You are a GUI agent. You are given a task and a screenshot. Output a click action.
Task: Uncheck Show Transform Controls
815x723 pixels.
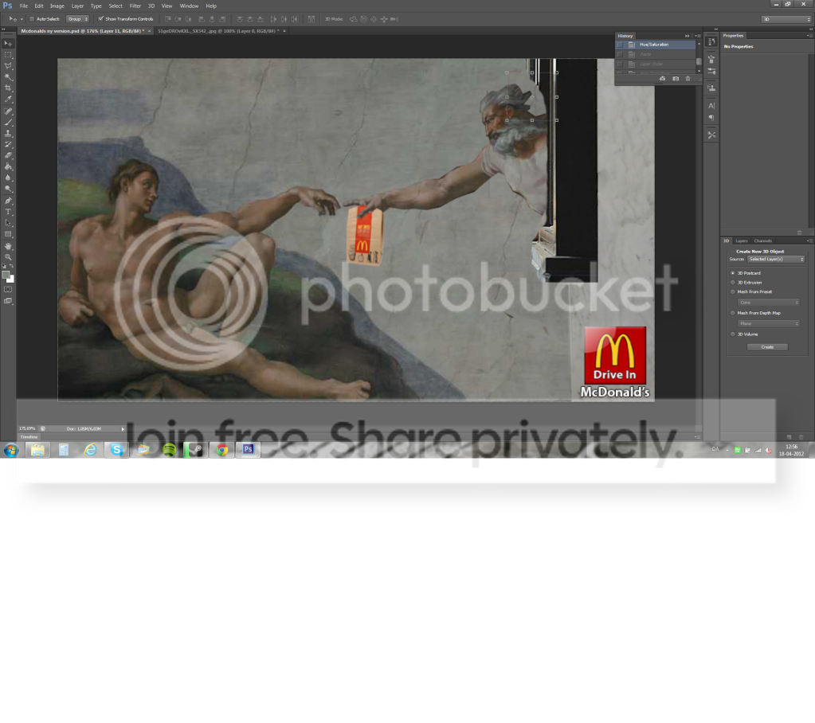point(101,19)
